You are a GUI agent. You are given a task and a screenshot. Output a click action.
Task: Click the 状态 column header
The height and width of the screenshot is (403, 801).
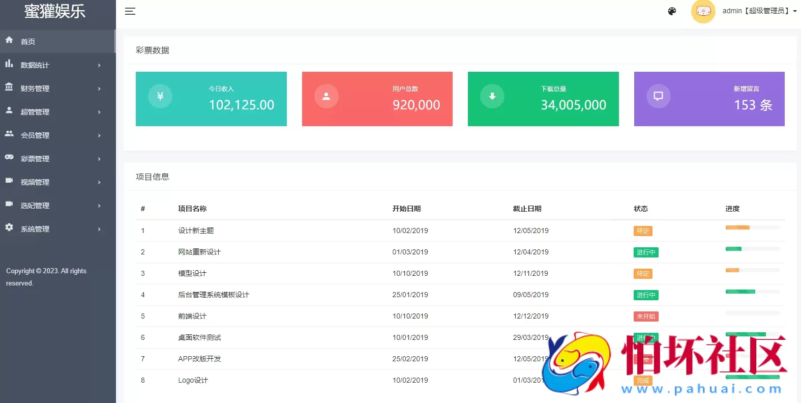(x=641, y=209)
